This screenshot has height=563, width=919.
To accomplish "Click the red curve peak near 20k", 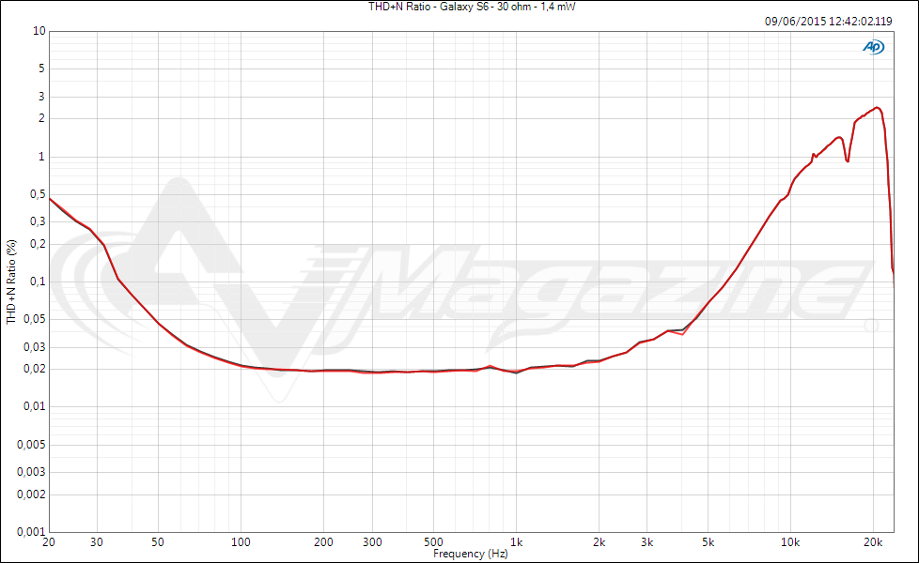I will pos(877,108).
